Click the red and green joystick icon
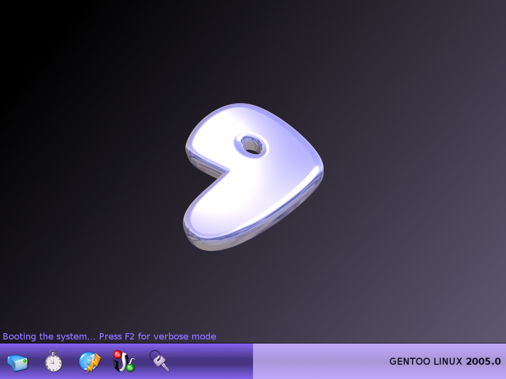This screenshot has height=379, width=506. [x=124, y=361]
